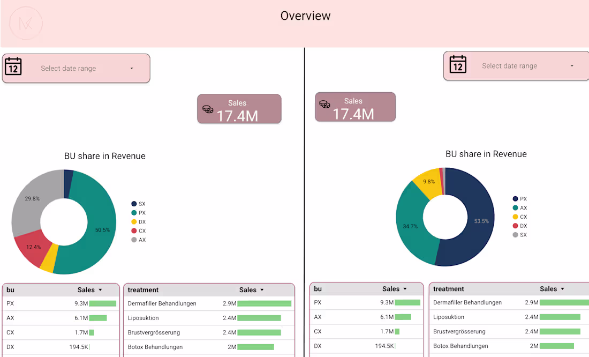Click the green data bar beside Dermafiller Behandlungen
Screen dimensions: 589x357
click(261, 303)
